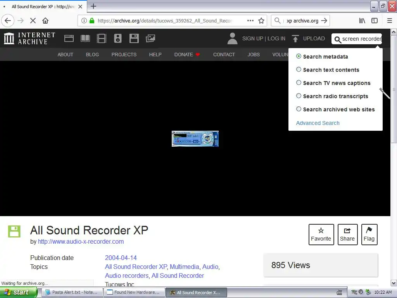Click the UPLOAD button

coord(308,38)
